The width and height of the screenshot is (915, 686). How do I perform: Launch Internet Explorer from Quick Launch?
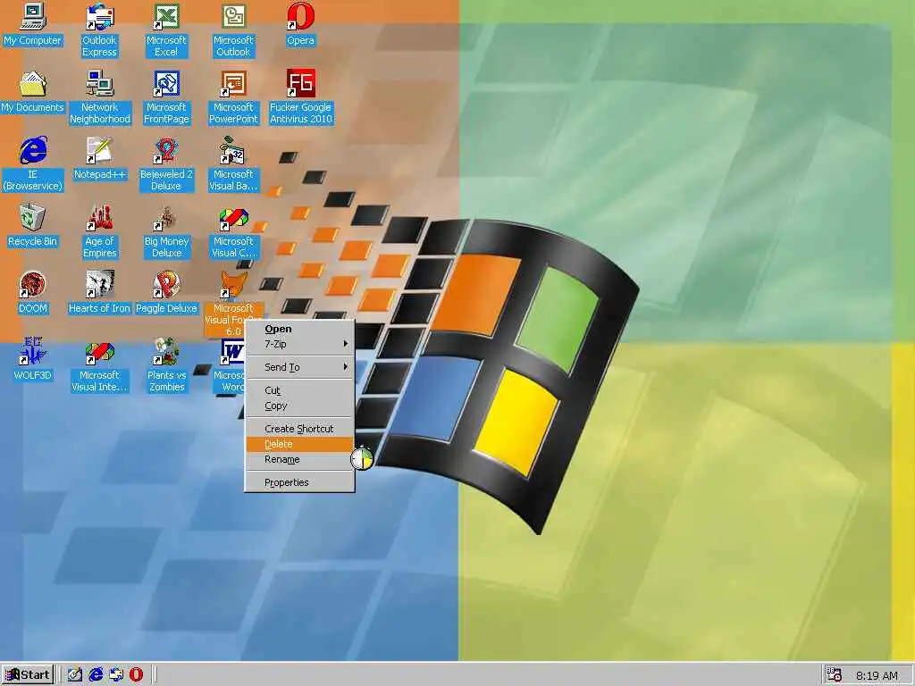click(96, 675)
